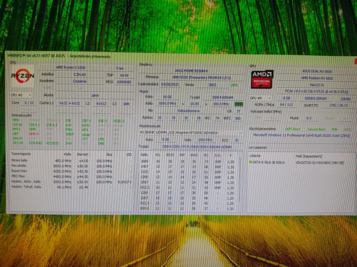Click the Secure Boot indicator
The image size is (357, 267).
click(x=316, y=129)
